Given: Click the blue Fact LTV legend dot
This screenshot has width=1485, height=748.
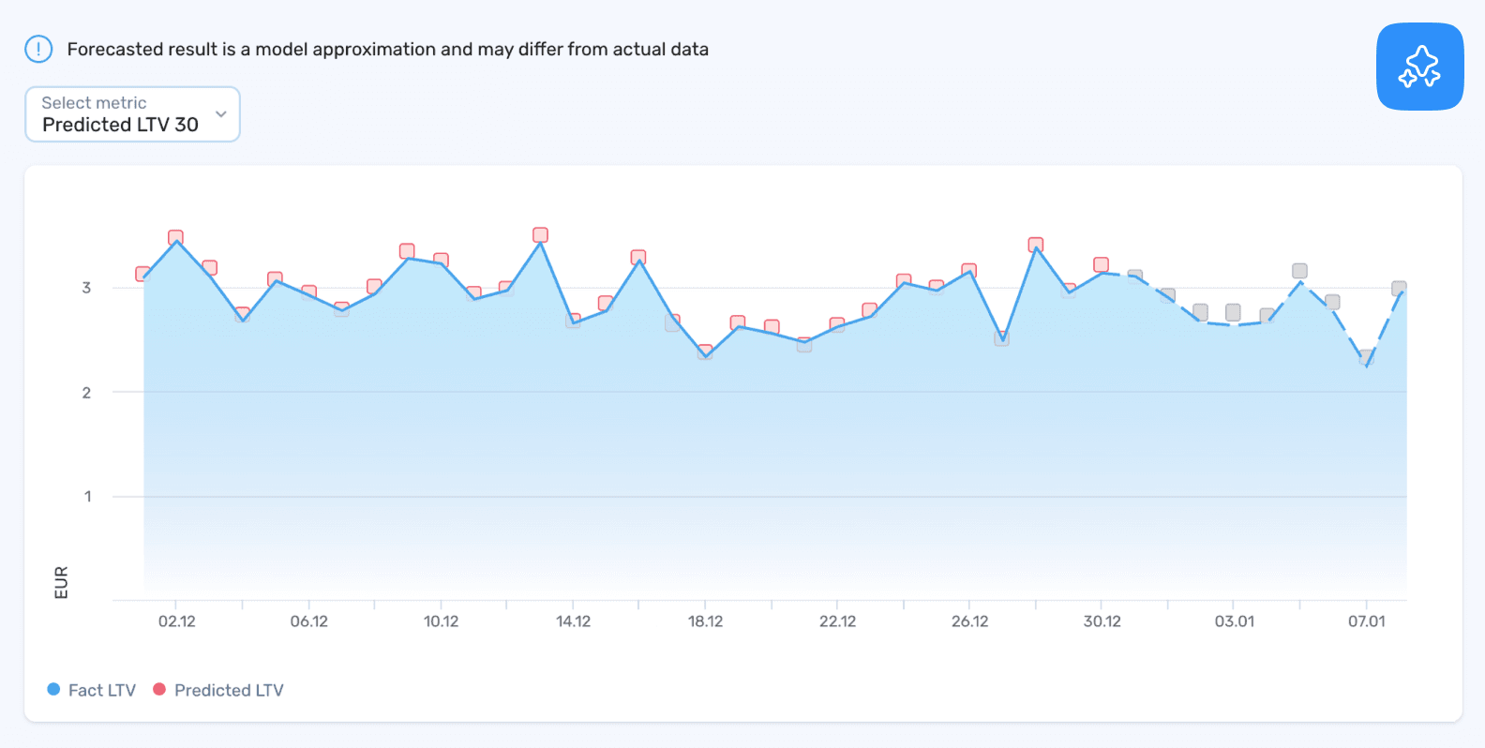Looking at the screenshot, I should coord(53,689).
